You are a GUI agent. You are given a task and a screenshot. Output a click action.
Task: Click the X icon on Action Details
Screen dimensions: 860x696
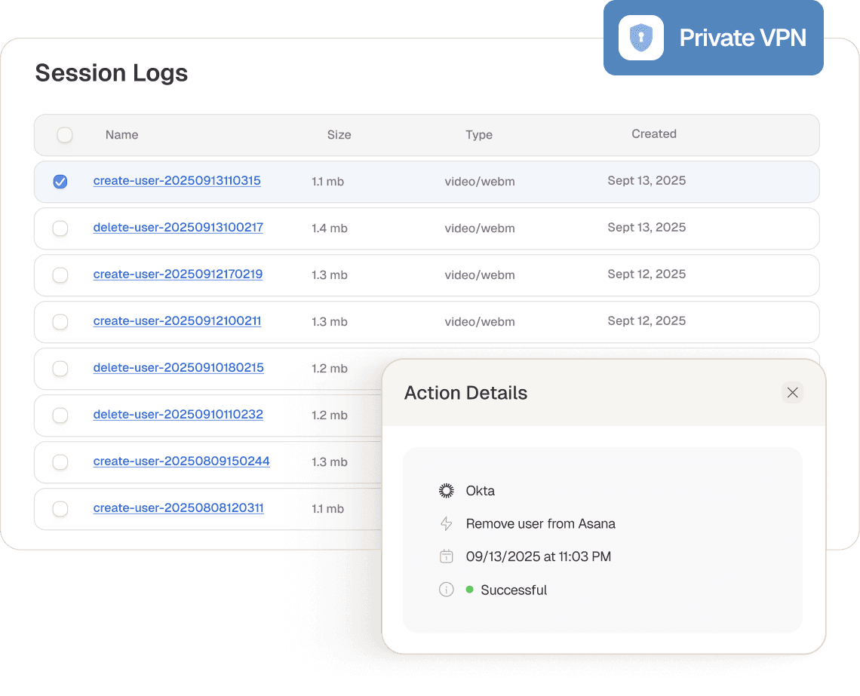792,392
